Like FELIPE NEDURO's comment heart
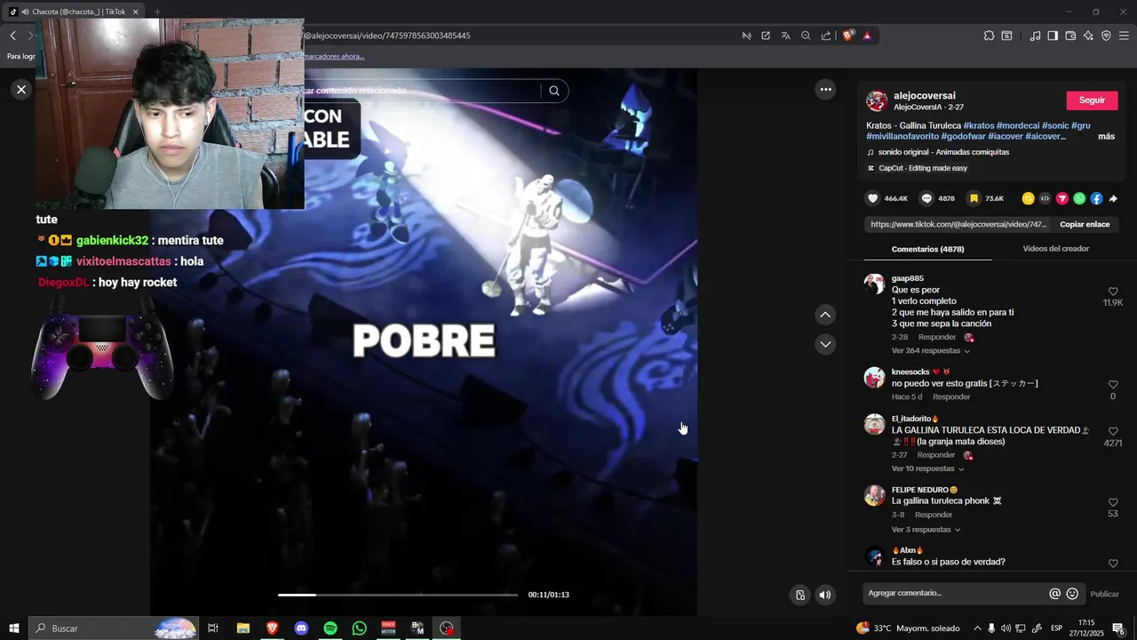Image resolution: width=1137 pixels, height=640 pixels. coord(1113,502)
